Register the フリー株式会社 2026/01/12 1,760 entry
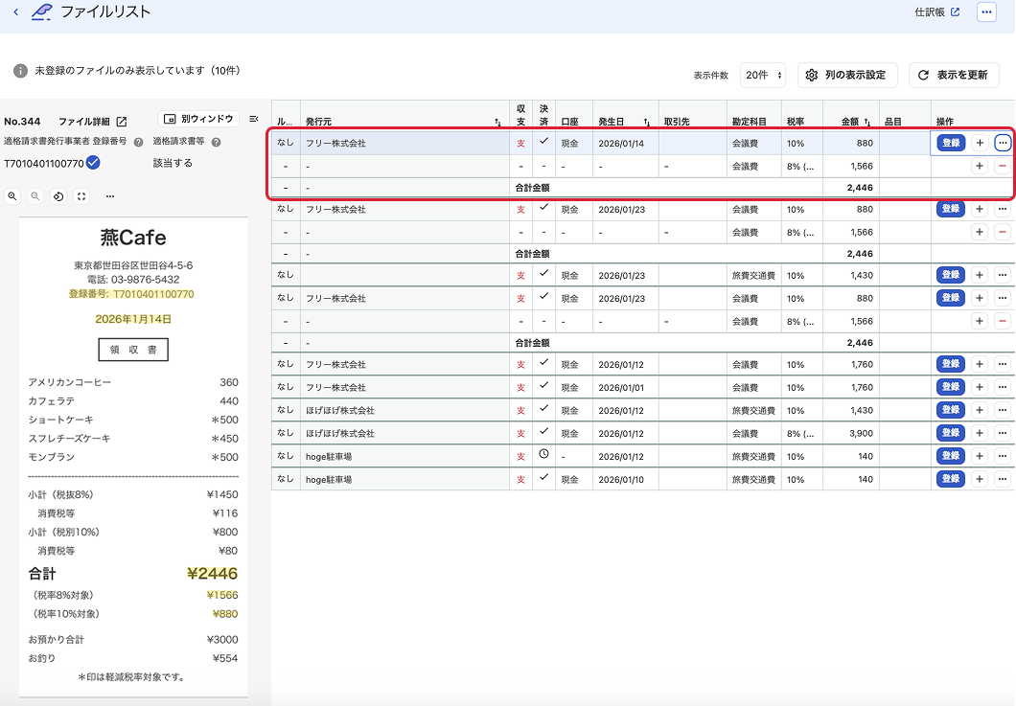 (x=951, y=364)
